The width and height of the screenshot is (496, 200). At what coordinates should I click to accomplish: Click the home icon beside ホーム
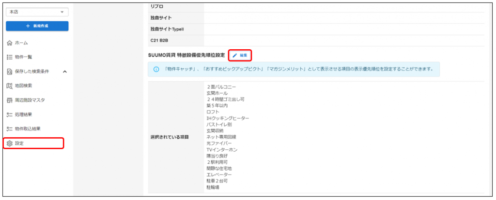click(x=10, y=43)
